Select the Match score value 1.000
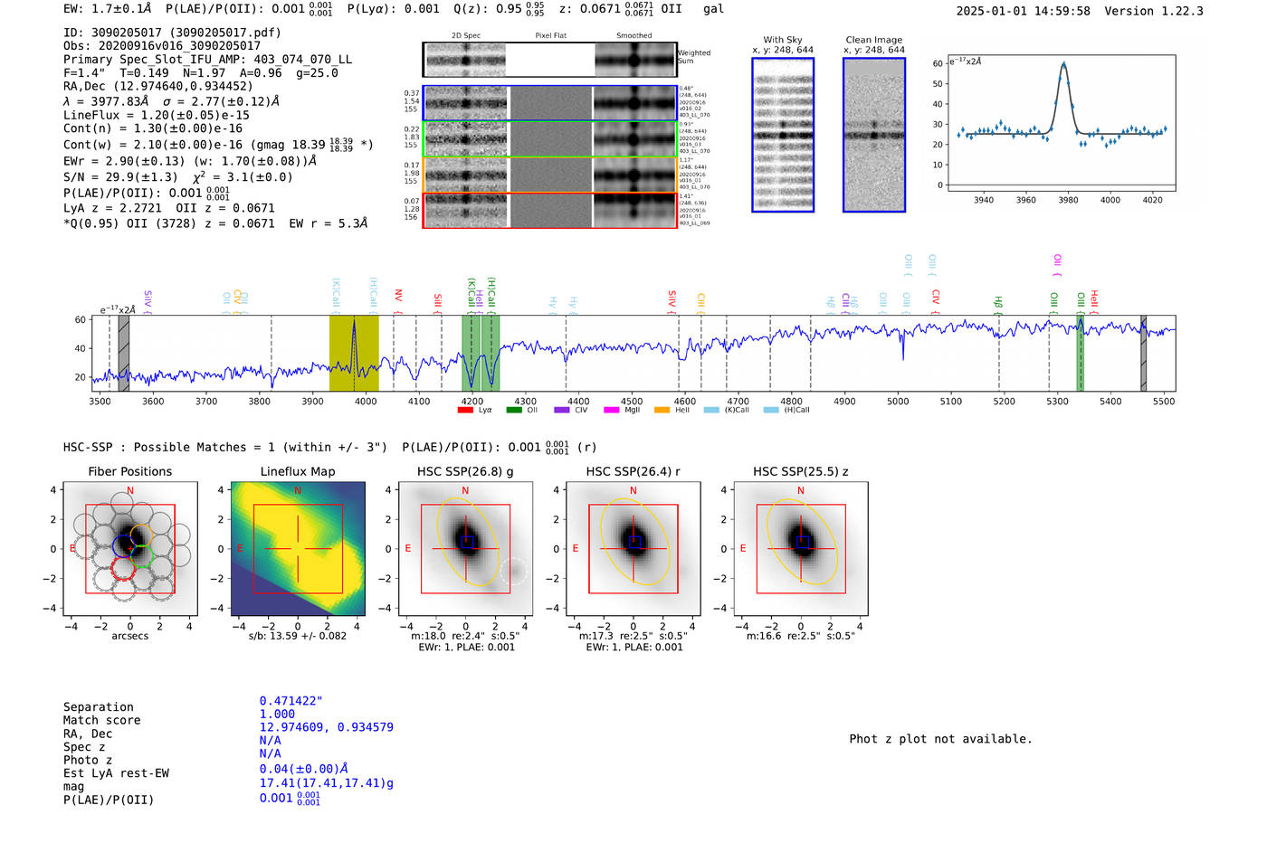Viewport: 1267px width, 862px height. [x=277, y=715]
